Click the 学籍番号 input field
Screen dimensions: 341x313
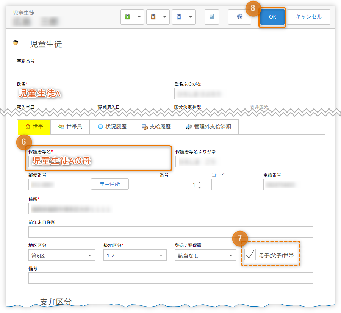click(x=91, y=70)
